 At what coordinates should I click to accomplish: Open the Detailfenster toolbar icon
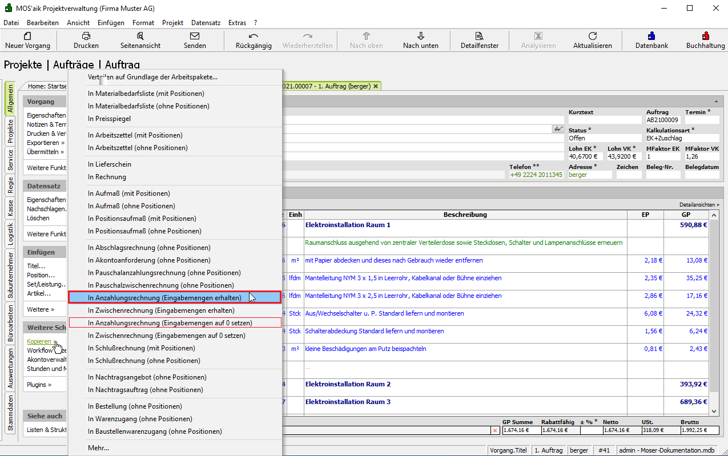[x=480, y=36]
